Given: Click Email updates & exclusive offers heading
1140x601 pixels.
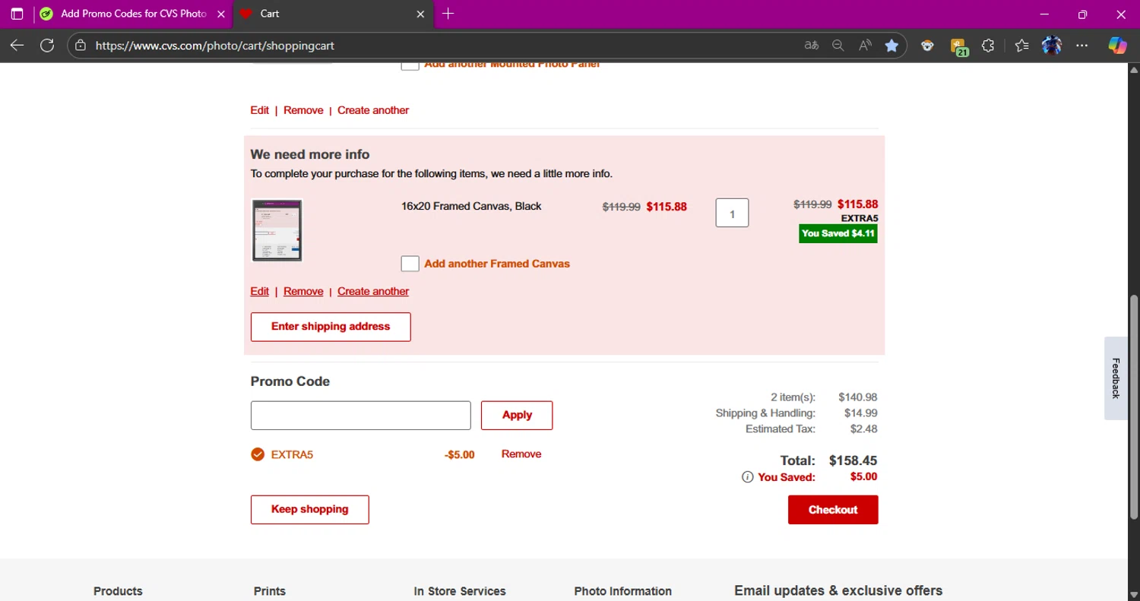Looking at the screenshot, I should (x=838, y=590).
